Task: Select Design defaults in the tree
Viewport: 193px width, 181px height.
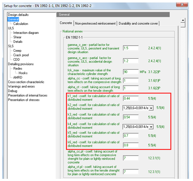Action: point(18,15)
